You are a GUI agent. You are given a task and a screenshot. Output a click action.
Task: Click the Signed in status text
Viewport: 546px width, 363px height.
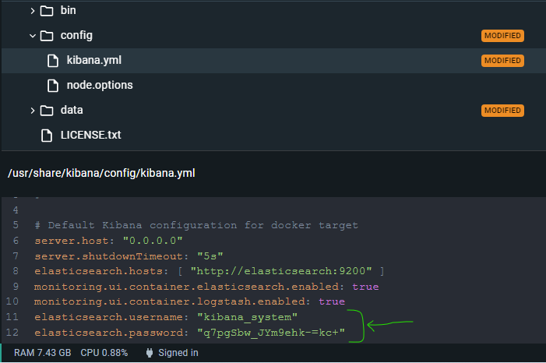pos(178,353)
